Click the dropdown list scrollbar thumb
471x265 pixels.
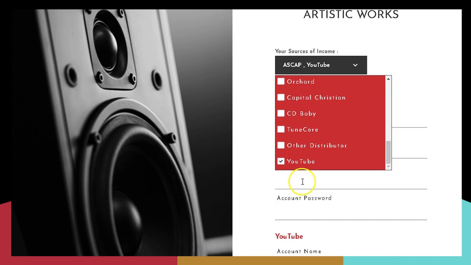coord(388,152)
